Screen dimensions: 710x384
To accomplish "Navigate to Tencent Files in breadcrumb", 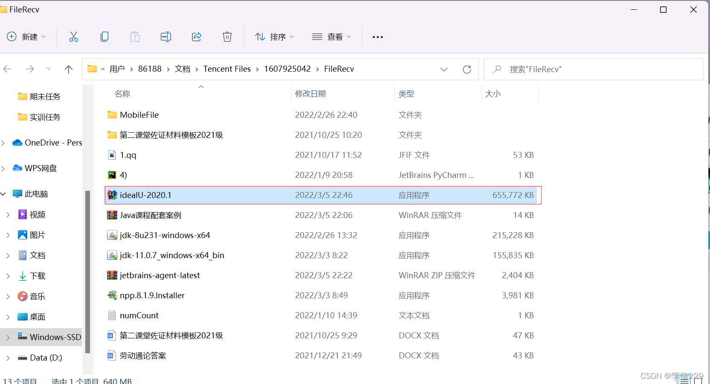I will coord(227,69).
